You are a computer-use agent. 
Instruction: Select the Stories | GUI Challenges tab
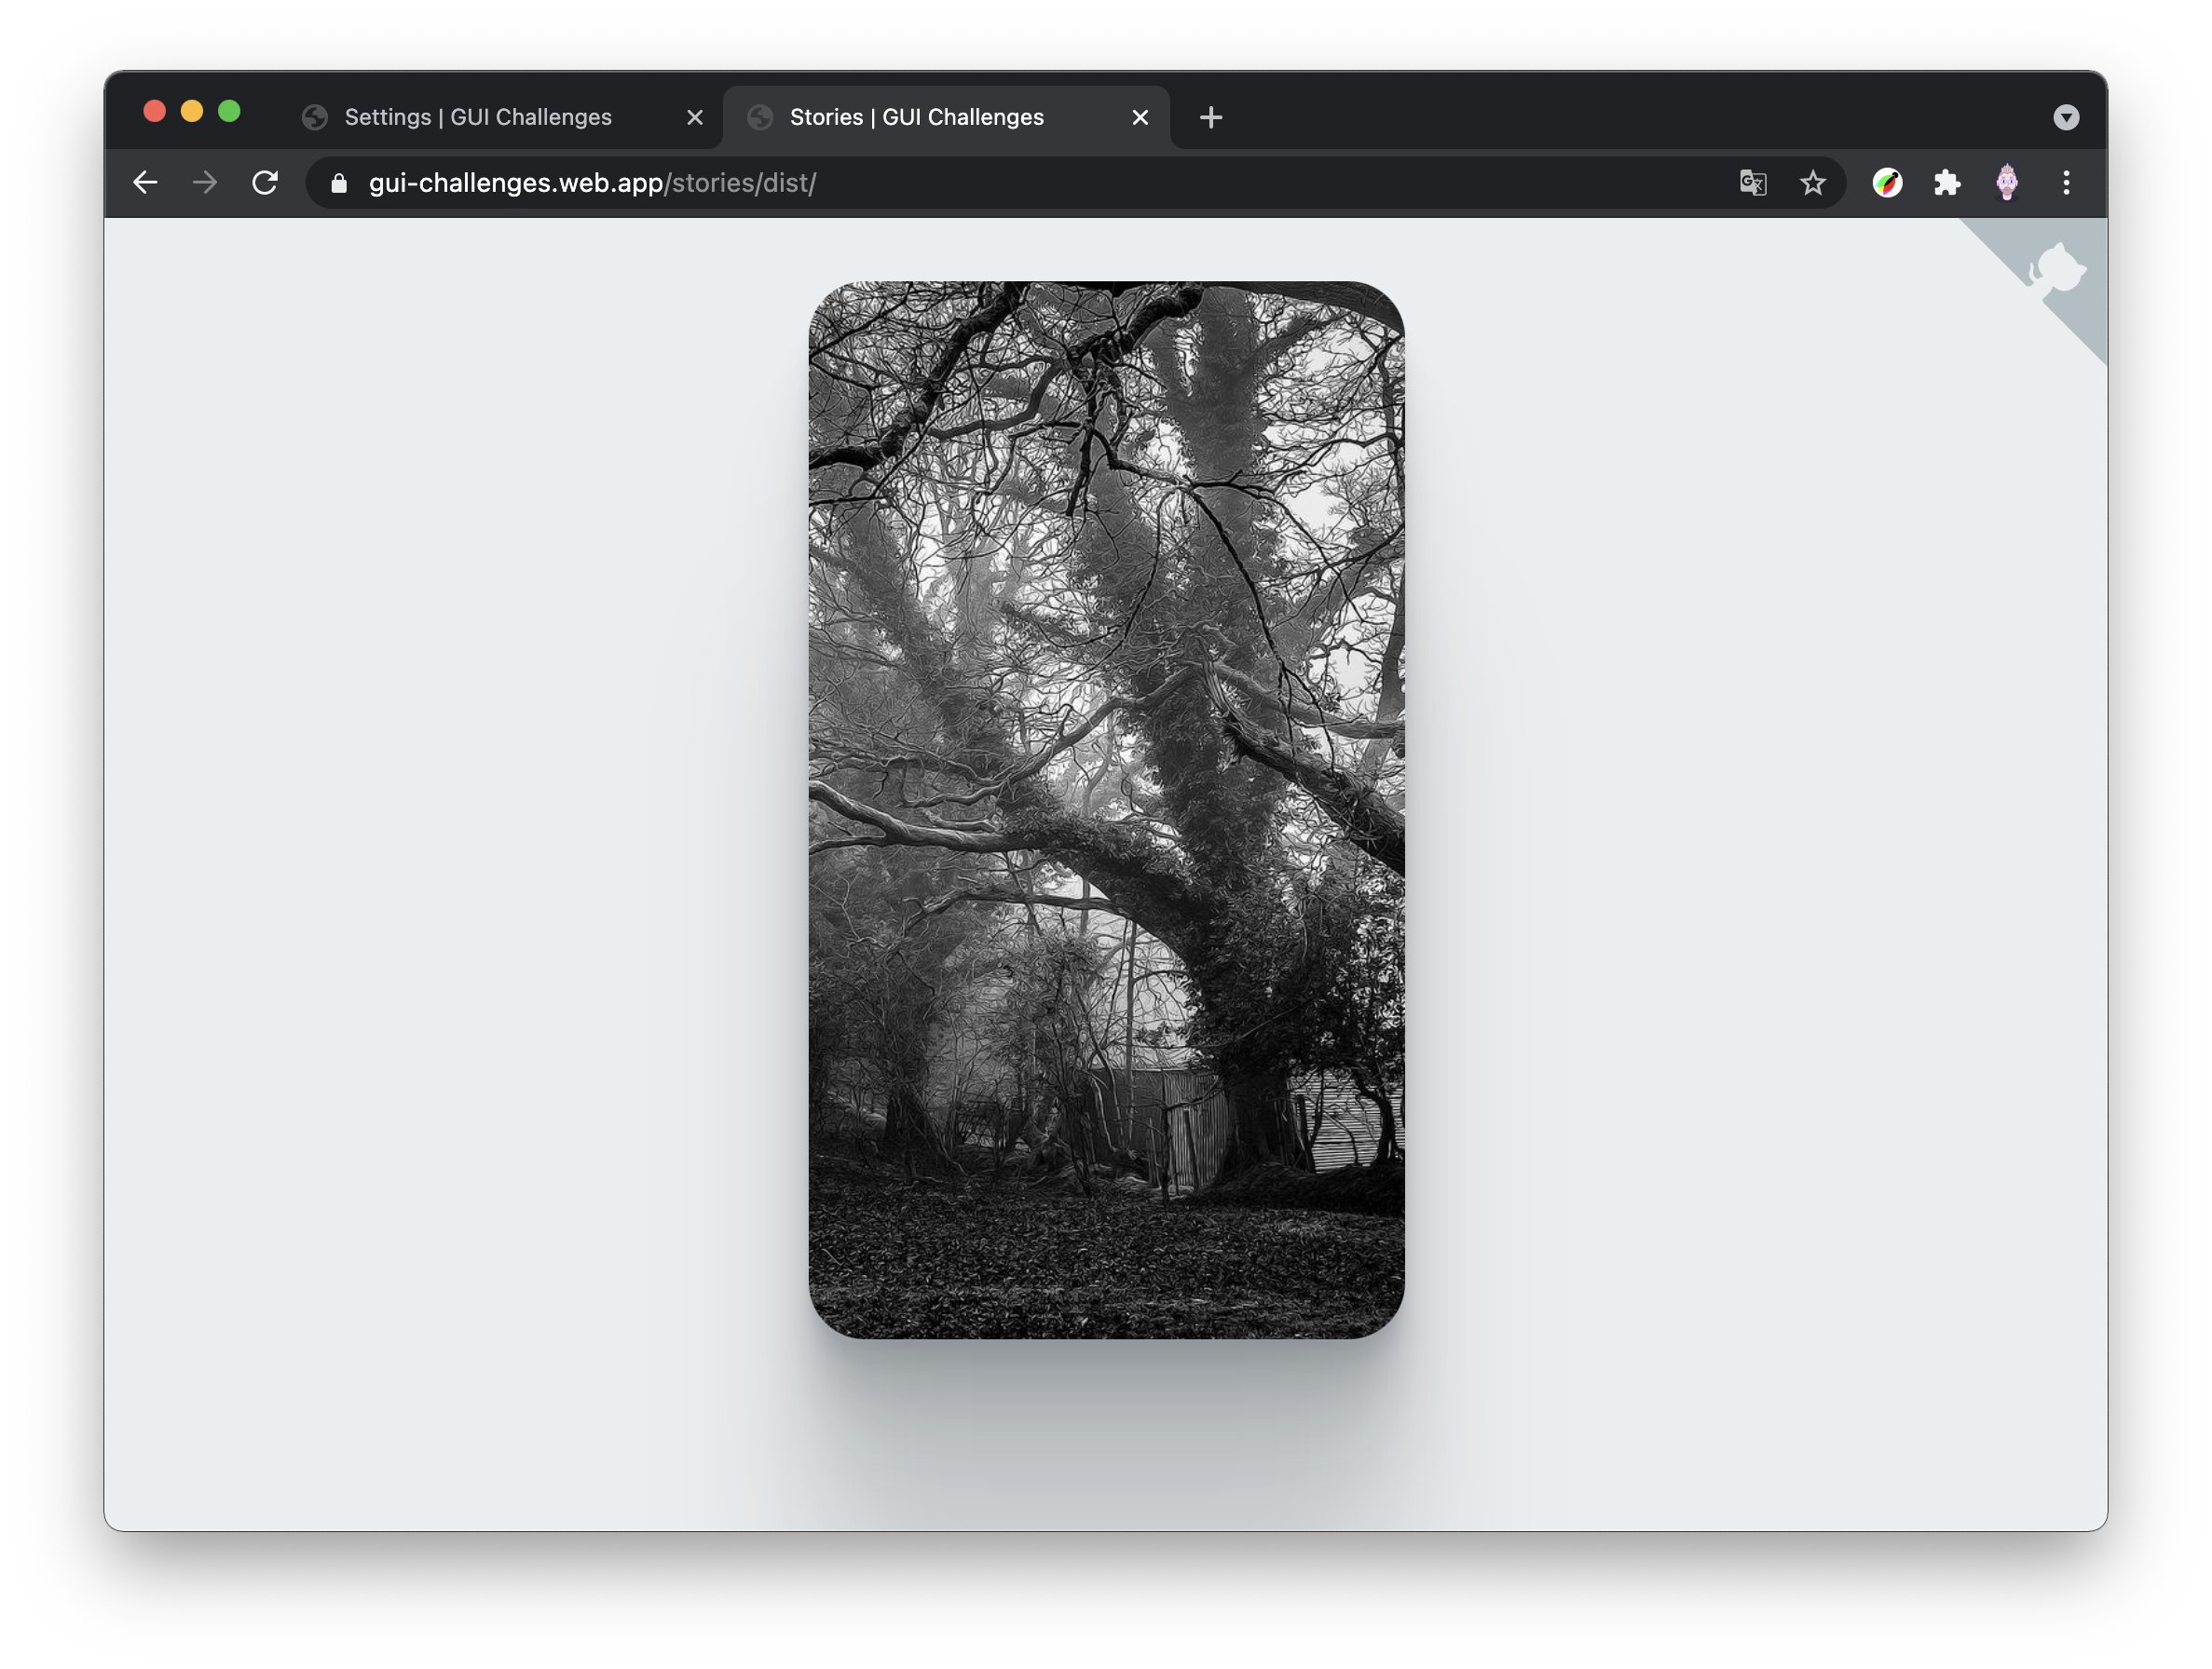916,117
